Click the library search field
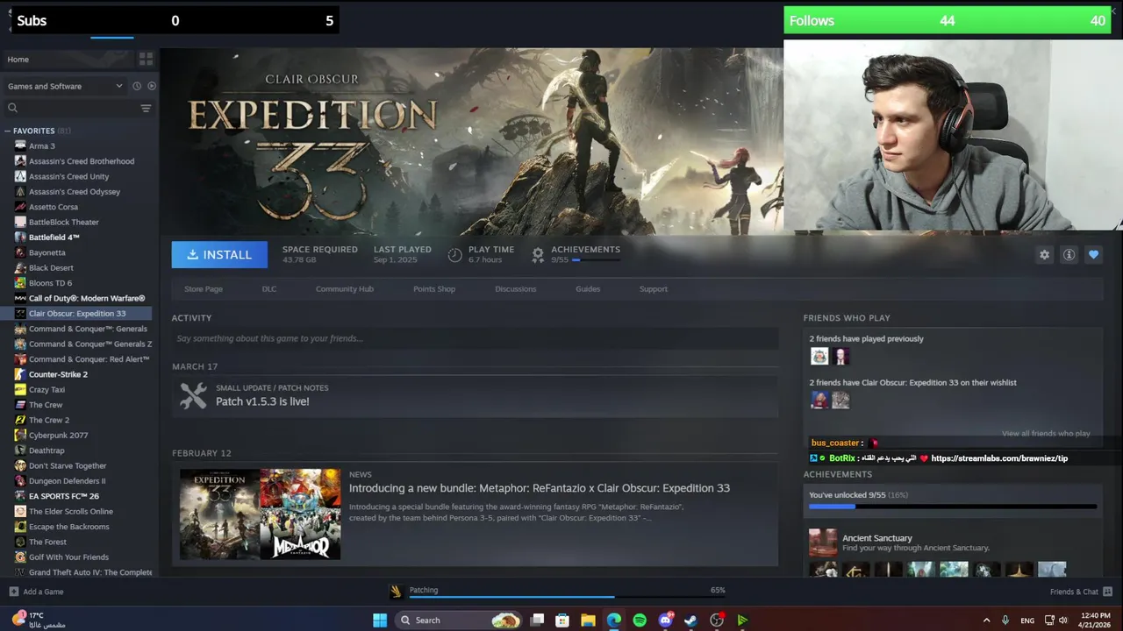Viewport: 1123px width, 631px height. 70,108
